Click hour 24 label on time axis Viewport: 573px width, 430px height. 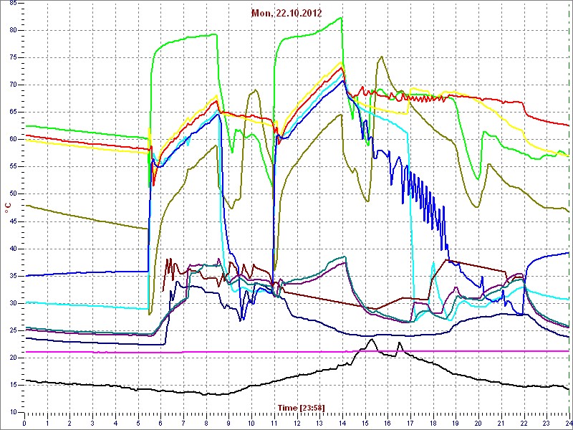click(569, 422)
